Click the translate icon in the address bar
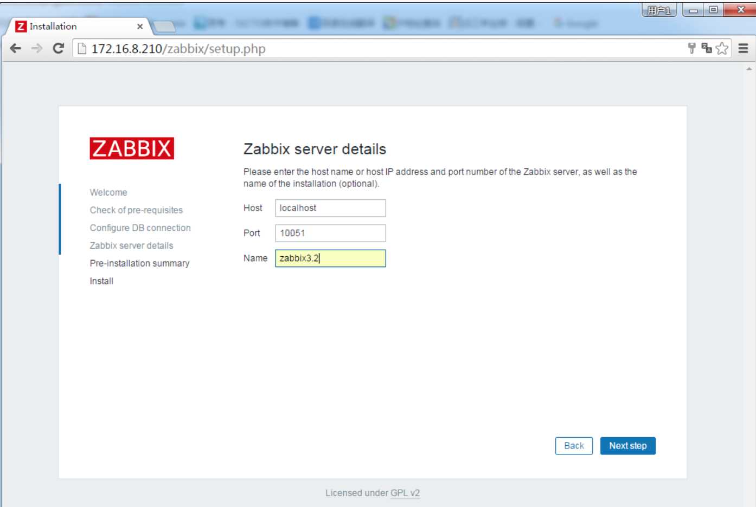 pos(706,48)
